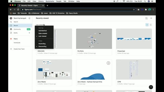
Task: Open the Bookmarks menu
Action: 50,1
